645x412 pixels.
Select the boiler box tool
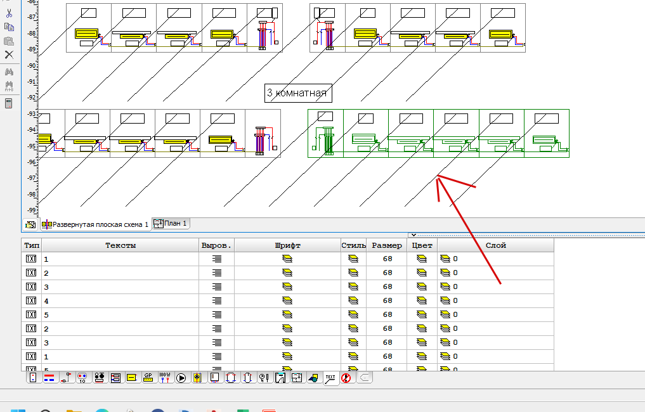point(214,378)
